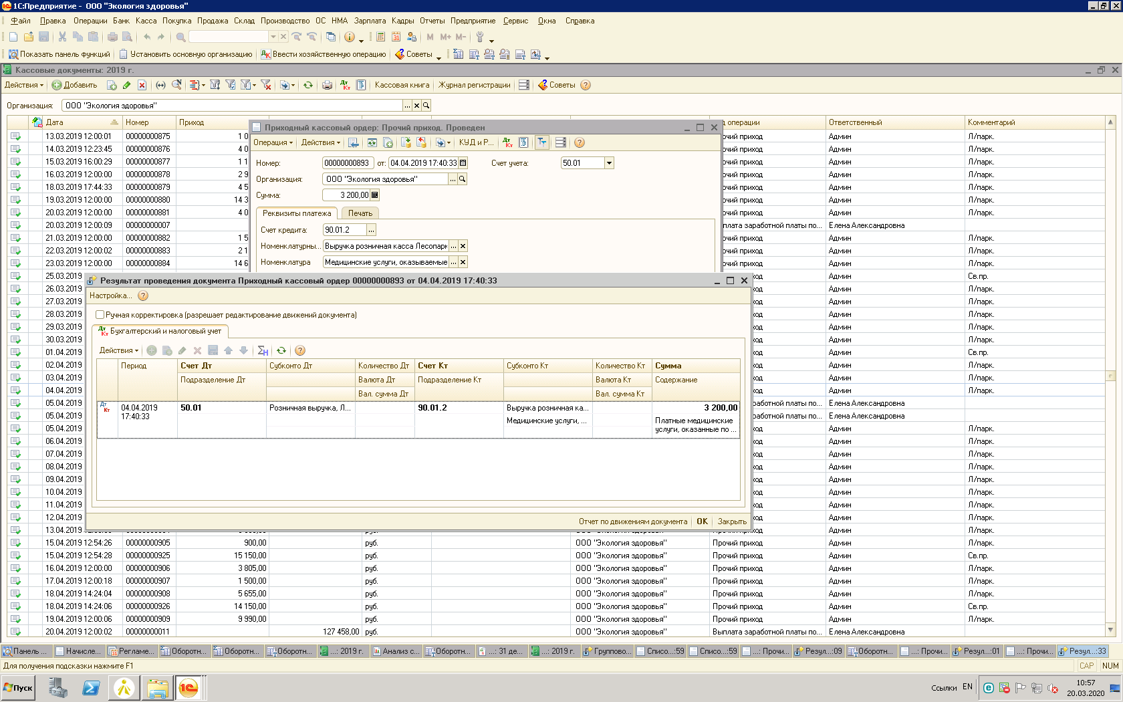Expand the Счет учета dropdown
This screenshot has height=702, width=1123.
[609, 163]
